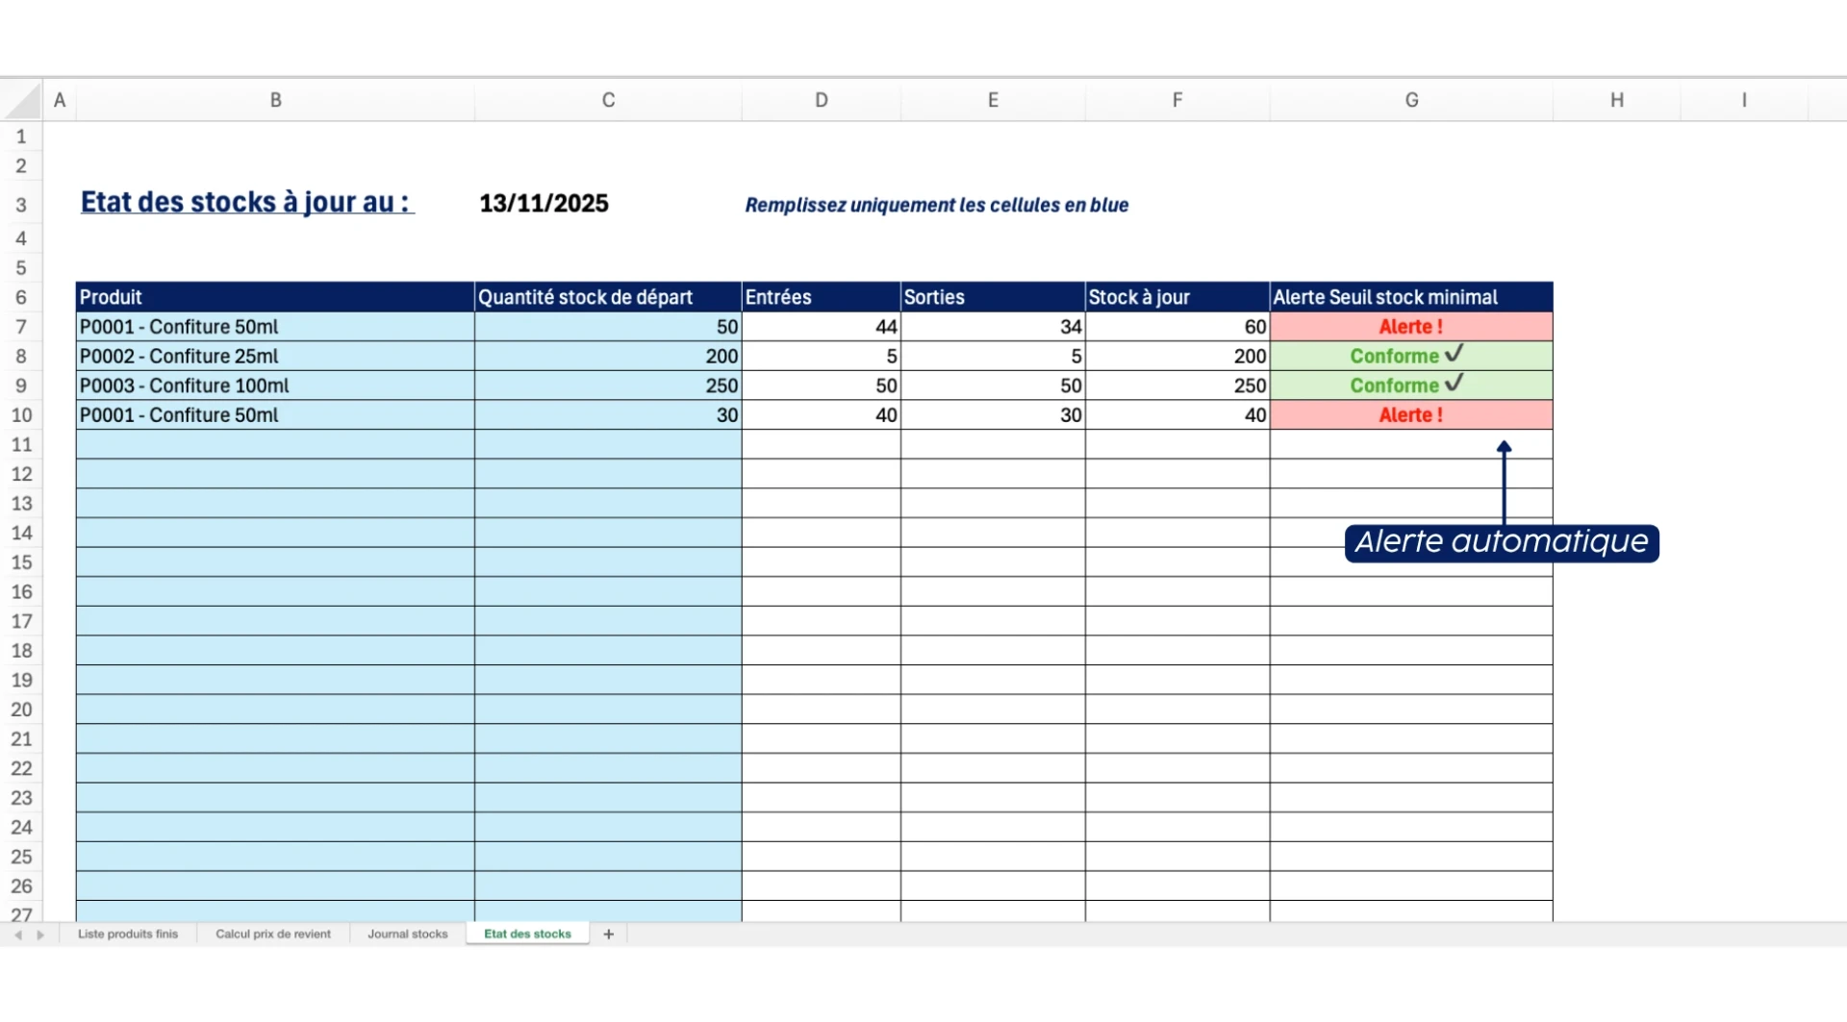The image size is (1847, 1022).
Task: Select column B header
Action: pos(275,100)
